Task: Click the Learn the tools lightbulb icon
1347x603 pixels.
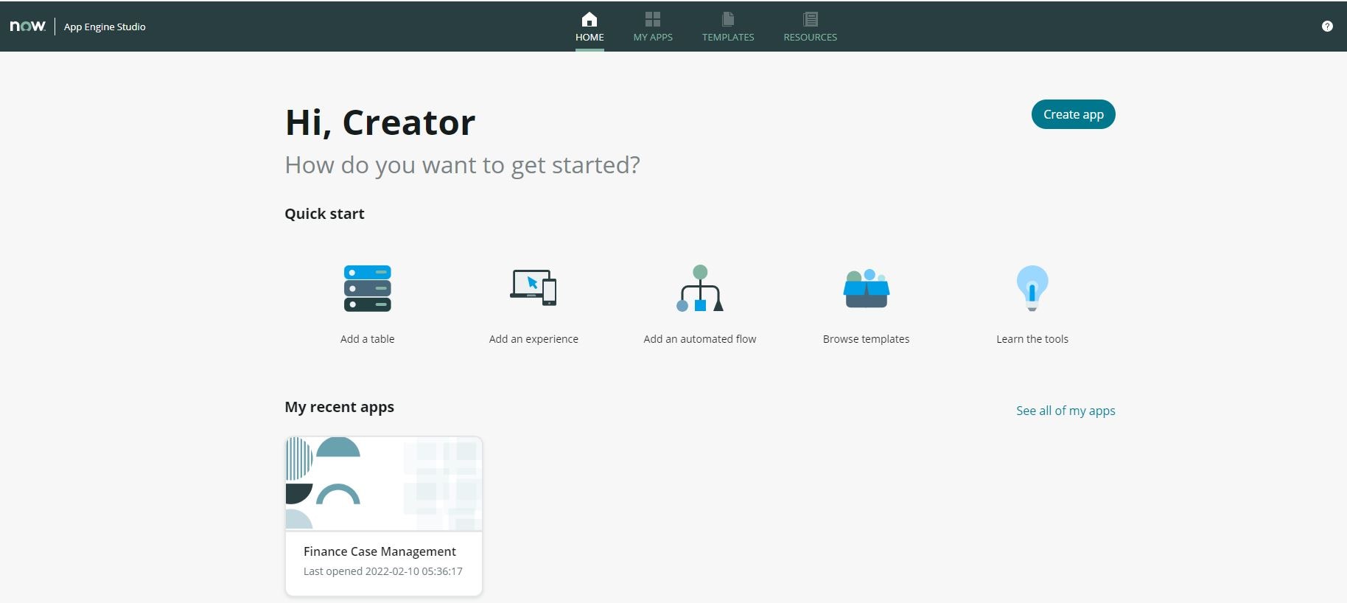Action: click(x=1032, y=288)
